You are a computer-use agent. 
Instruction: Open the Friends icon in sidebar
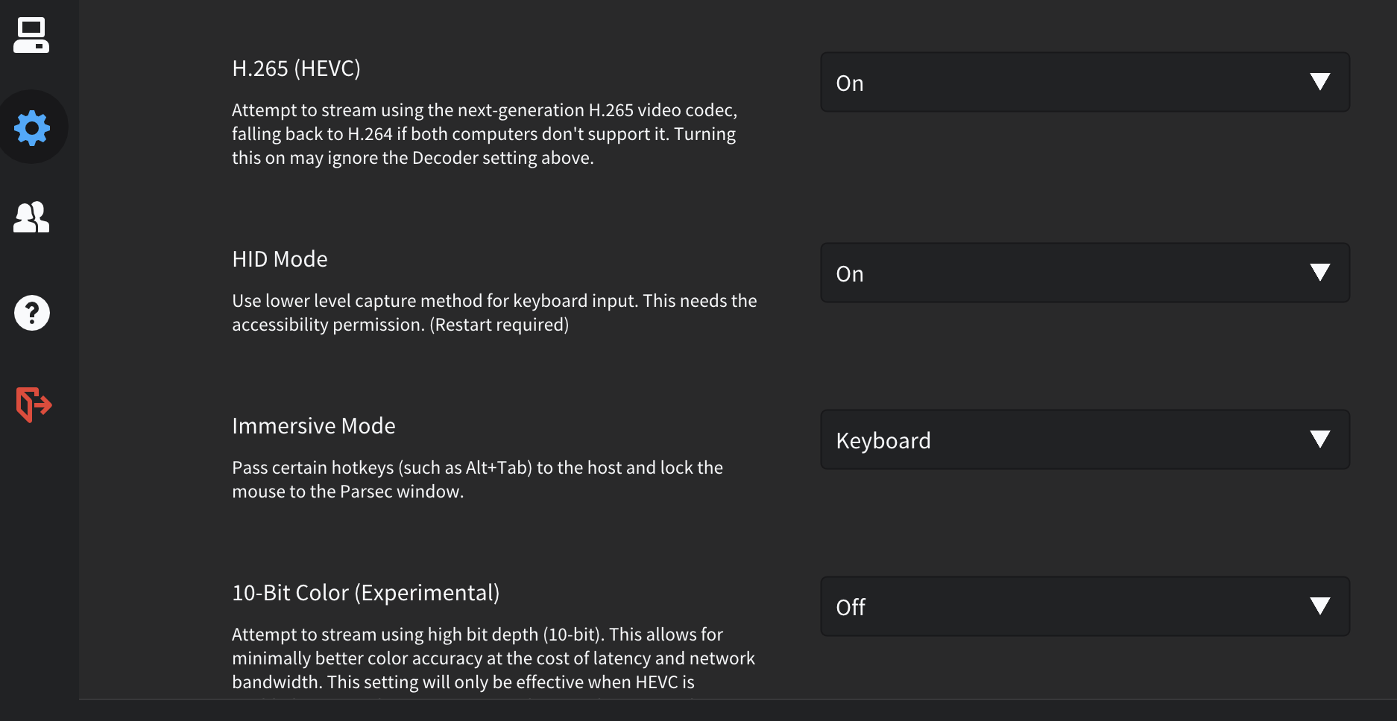pos(31,217)
